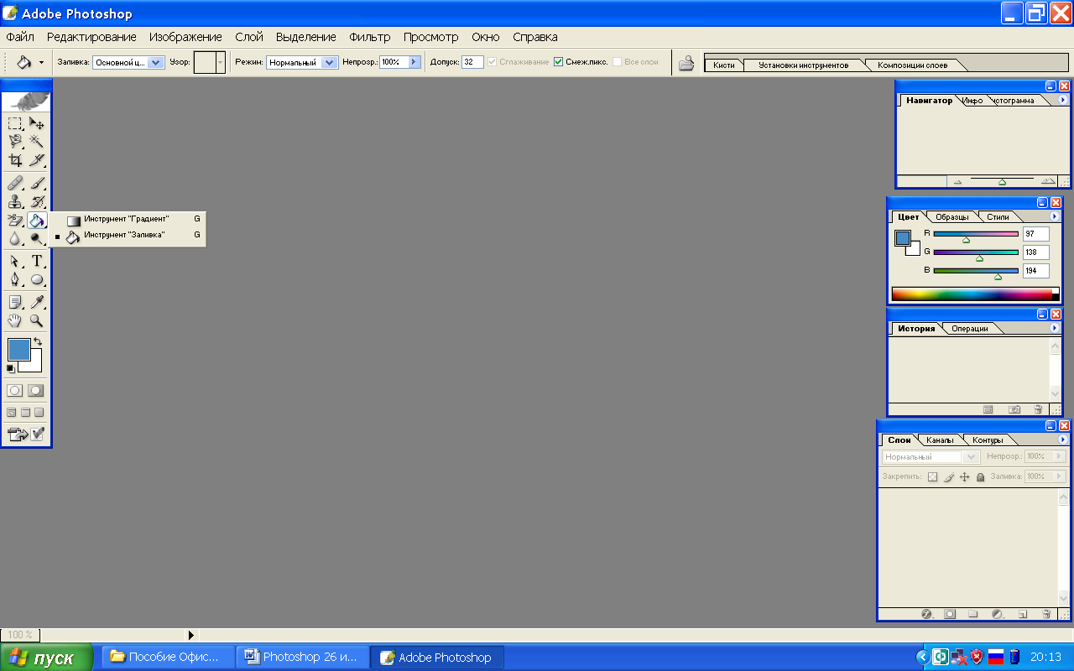This screenshot has height=671, width=1074.
Task: Select the Type tool
Action: pos(37,262)
